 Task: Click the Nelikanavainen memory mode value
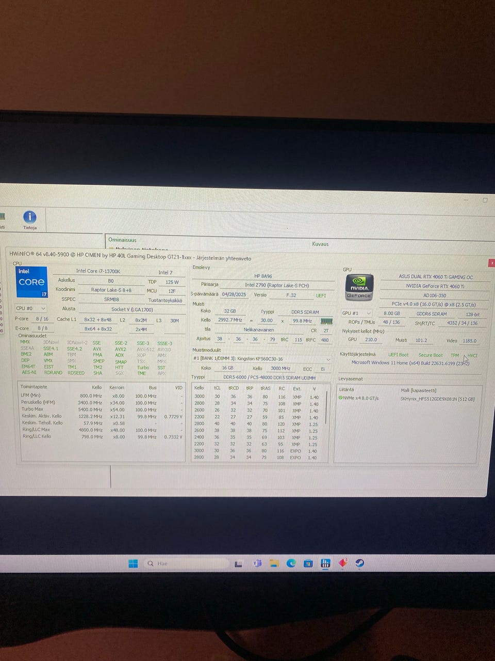259,329
